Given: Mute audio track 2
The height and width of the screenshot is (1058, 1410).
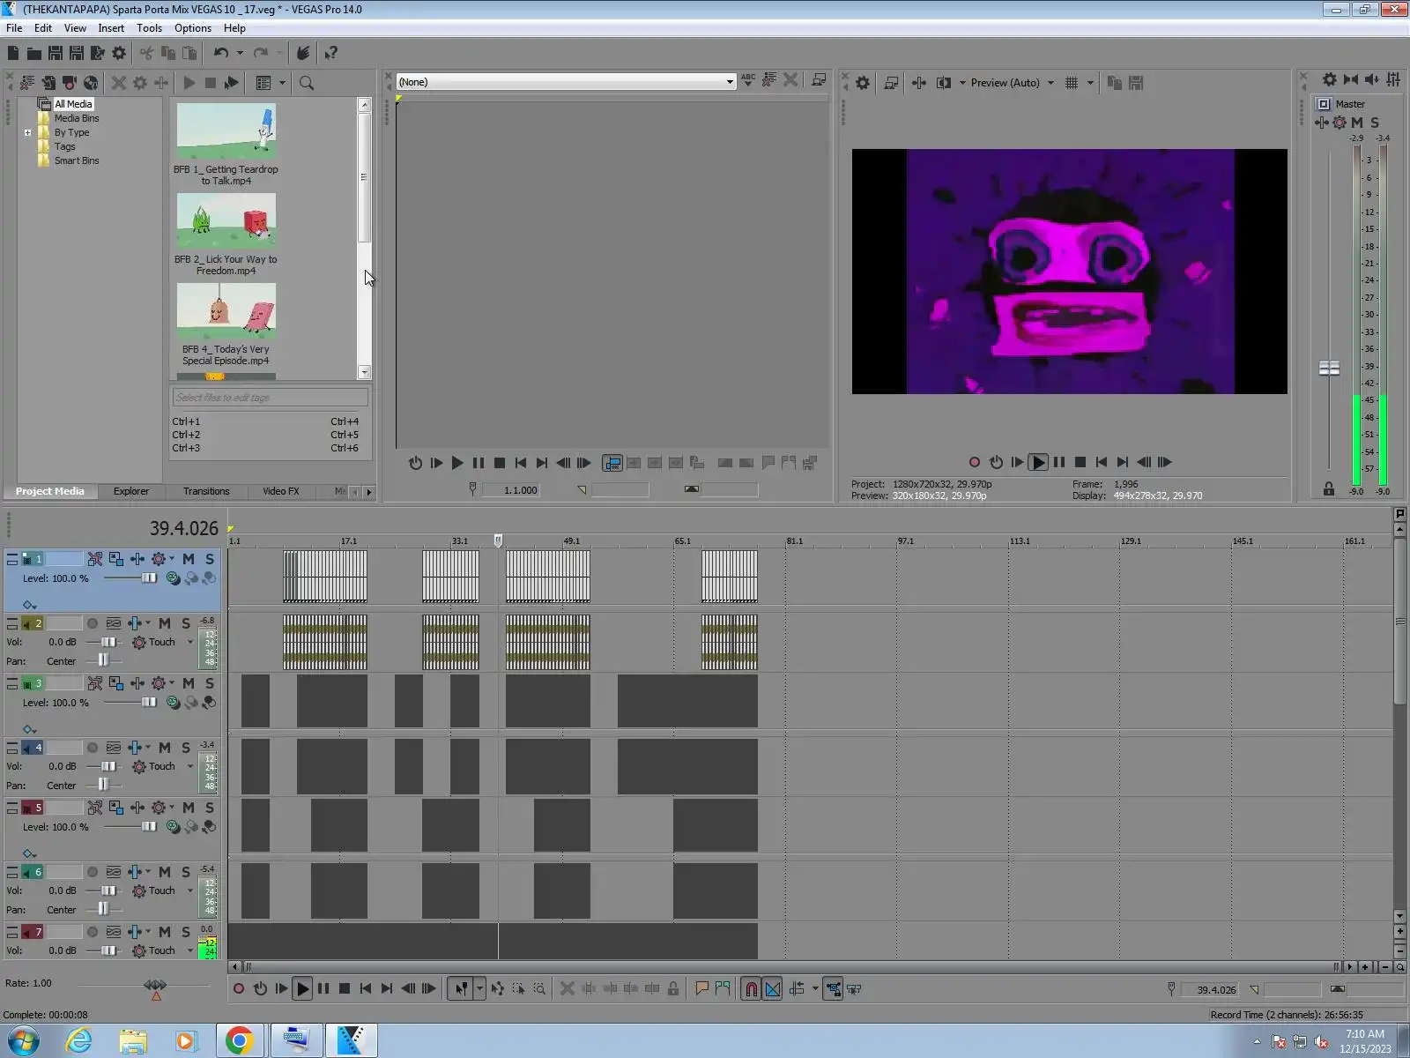Looking at the screenshot, I should point(165,623).
